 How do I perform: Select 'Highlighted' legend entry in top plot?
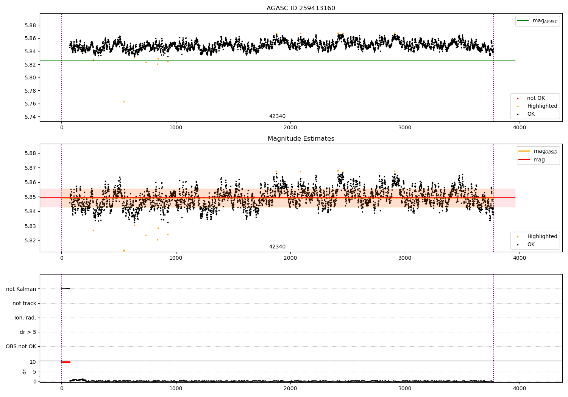tap(542, 106)
